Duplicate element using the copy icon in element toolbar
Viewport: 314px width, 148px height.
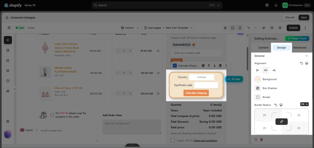[x=203, y=66]
